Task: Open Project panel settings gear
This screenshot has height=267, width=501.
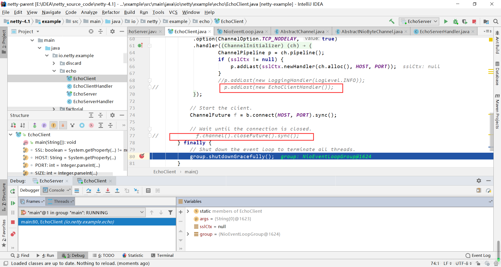Action: (112, 31)
